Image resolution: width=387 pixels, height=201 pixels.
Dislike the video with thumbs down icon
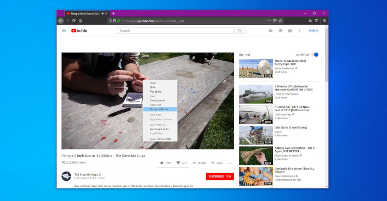[x=178, y=163]
